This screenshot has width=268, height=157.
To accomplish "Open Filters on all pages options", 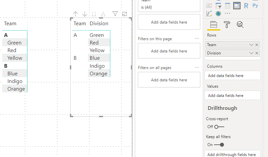I will coord(197,67).
